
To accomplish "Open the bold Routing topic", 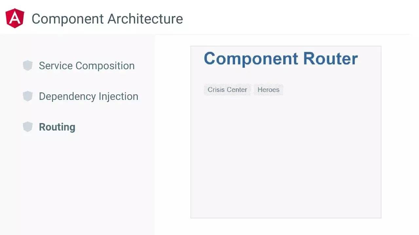I will click(57, 127).
